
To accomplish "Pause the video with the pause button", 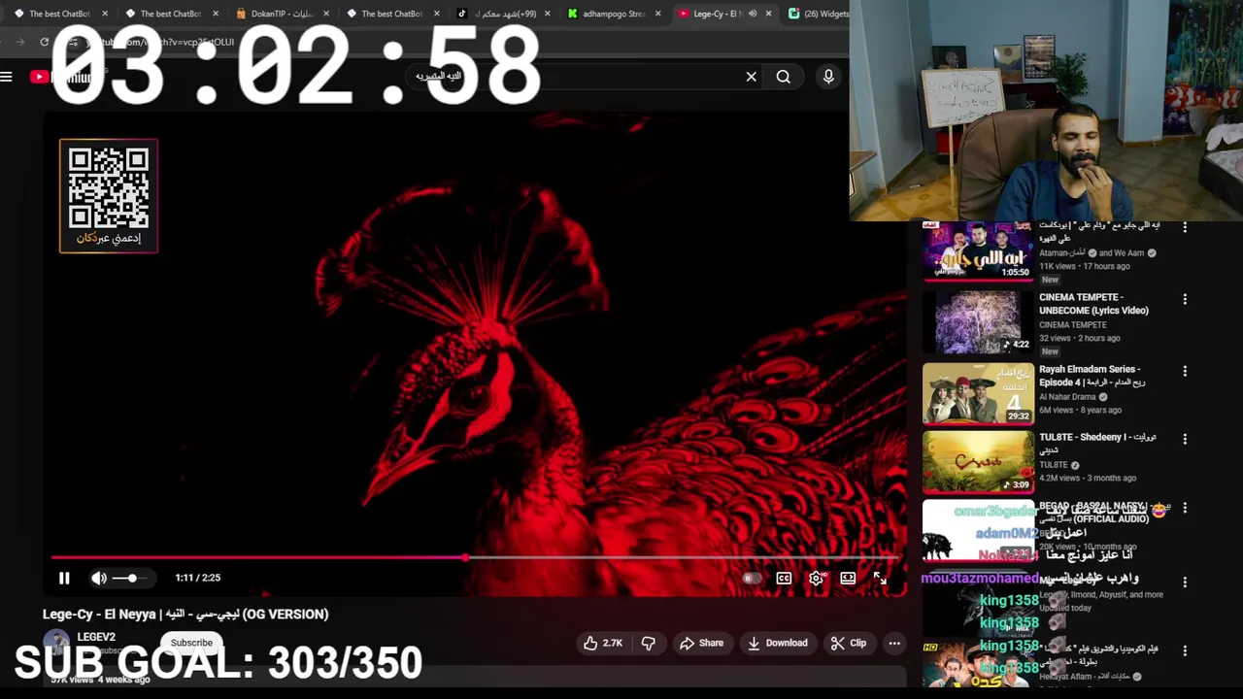I will tap(64, 578).
